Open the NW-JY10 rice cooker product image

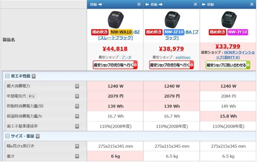(x=229, y=19)
